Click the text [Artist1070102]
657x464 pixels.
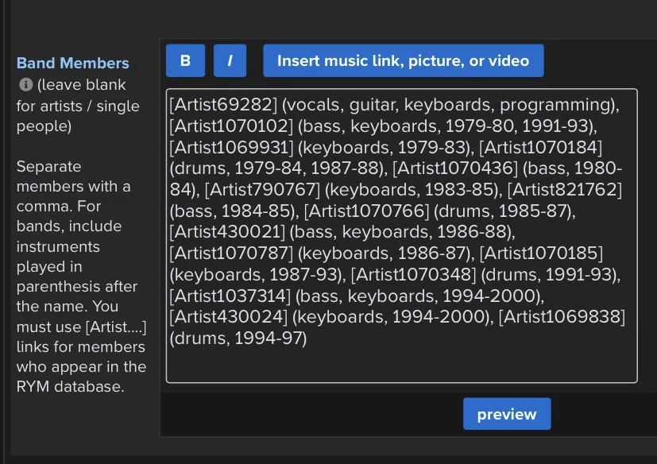pos(231,126)
